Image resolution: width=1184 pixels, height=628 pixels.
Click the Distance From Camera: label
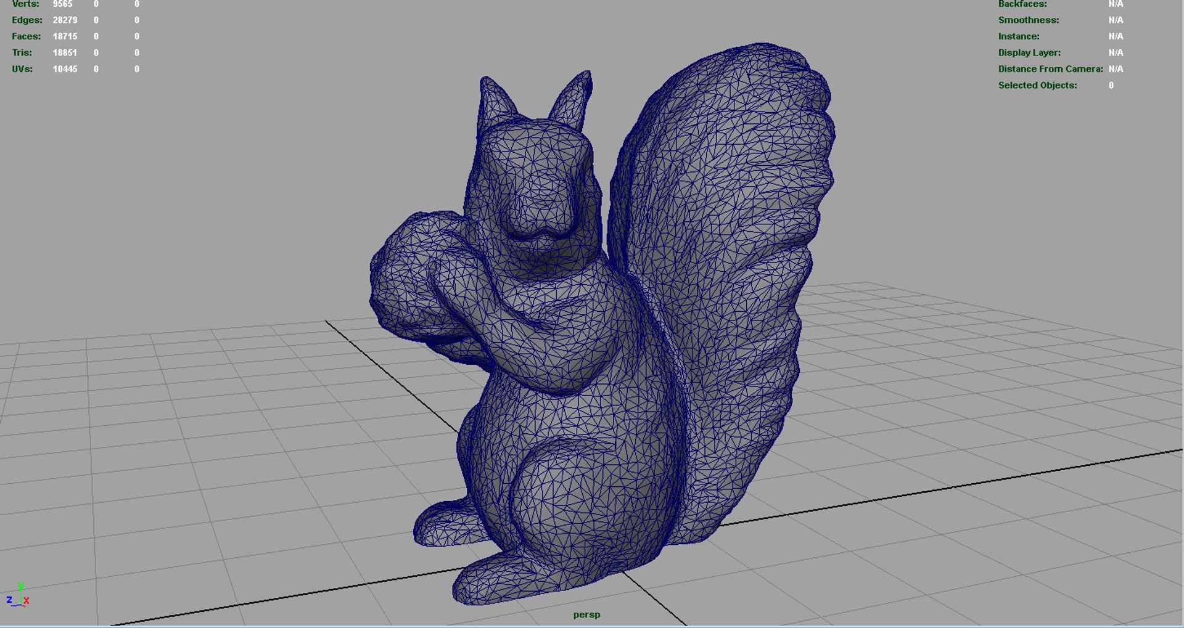(x=1050, y=69)
